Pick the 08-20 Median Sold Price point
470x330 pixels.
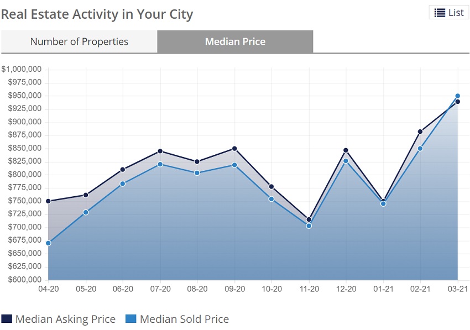[197, 173]
